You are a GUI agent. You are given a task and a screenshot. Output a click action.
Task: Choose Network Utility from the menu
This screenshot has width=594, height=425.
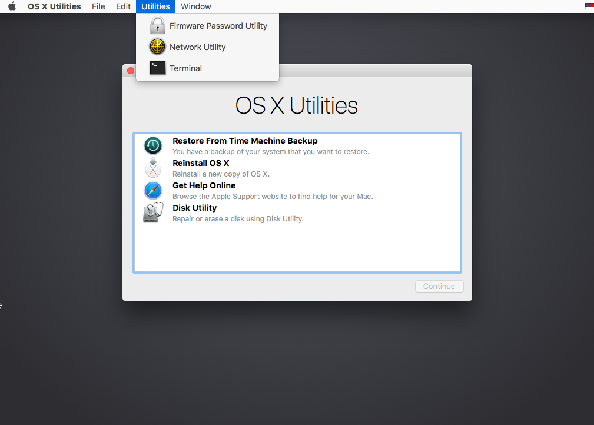[x=208, y=47]
